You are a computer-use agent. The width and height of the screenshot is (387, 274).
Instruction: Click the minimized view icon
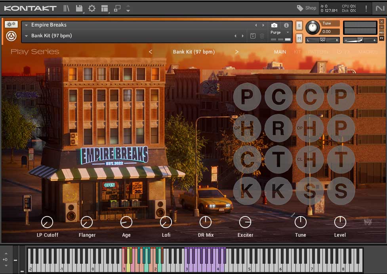(x=117, y=8)
